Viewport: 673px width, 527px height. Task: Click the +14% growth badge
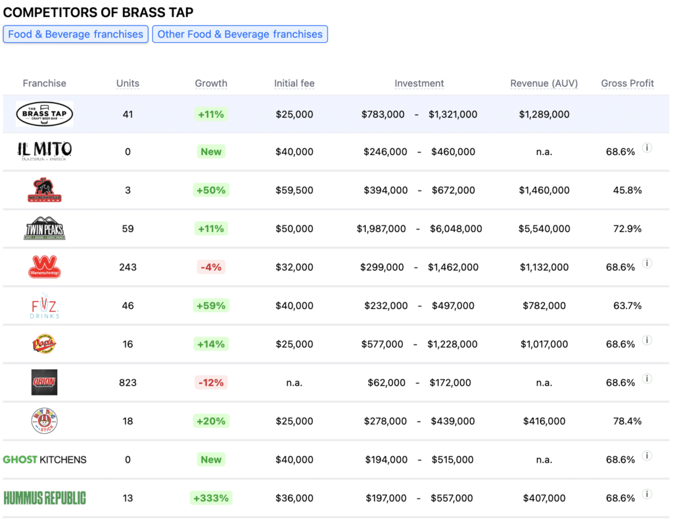(211, 344)
